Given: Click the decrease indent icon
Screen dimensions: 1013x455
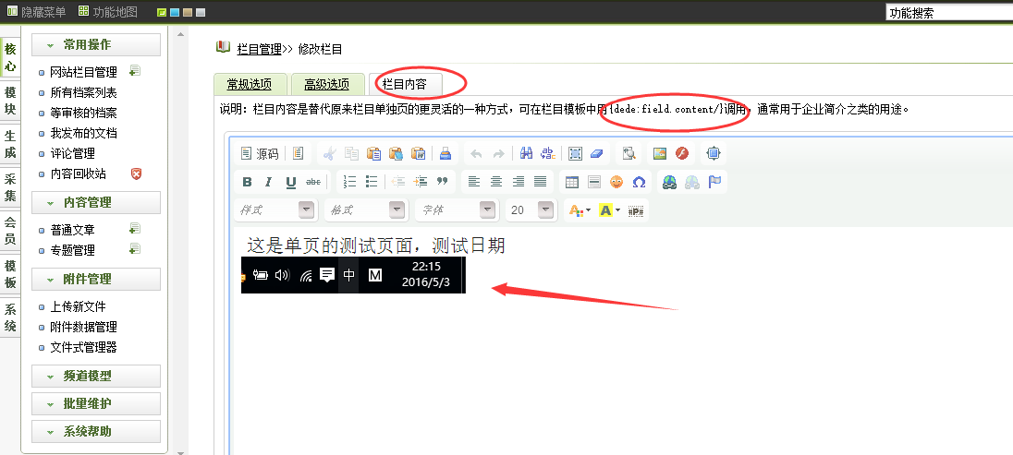Looking at the screenshot, I should (x=398, y=182).
